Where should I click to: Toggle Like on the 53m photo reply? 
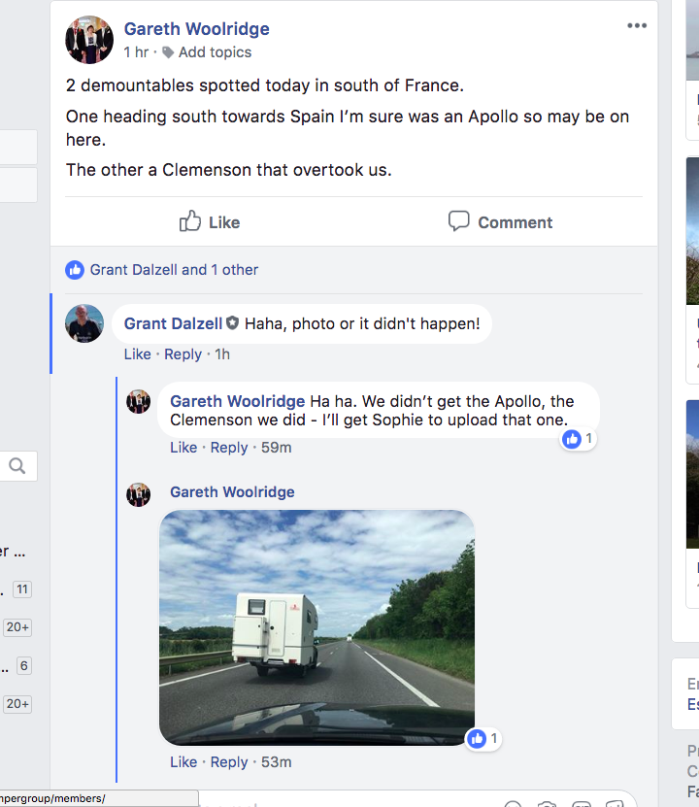[x=183, y=762]
